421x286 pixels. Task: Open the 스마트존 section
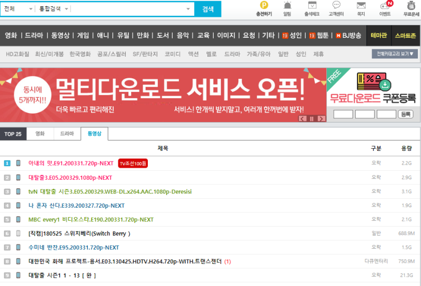click(405, 35)
